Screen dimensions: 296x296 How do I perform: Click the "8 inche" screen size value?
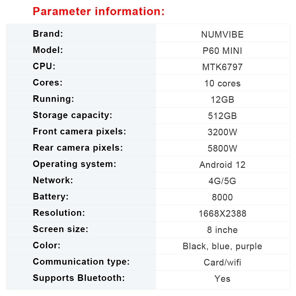[x=222, y=230]
